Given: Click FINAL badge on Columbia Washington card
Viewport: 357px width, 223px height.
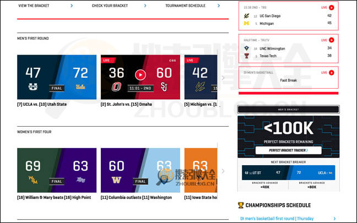Looking at the screenshot, I should click(x=140, y=181).
